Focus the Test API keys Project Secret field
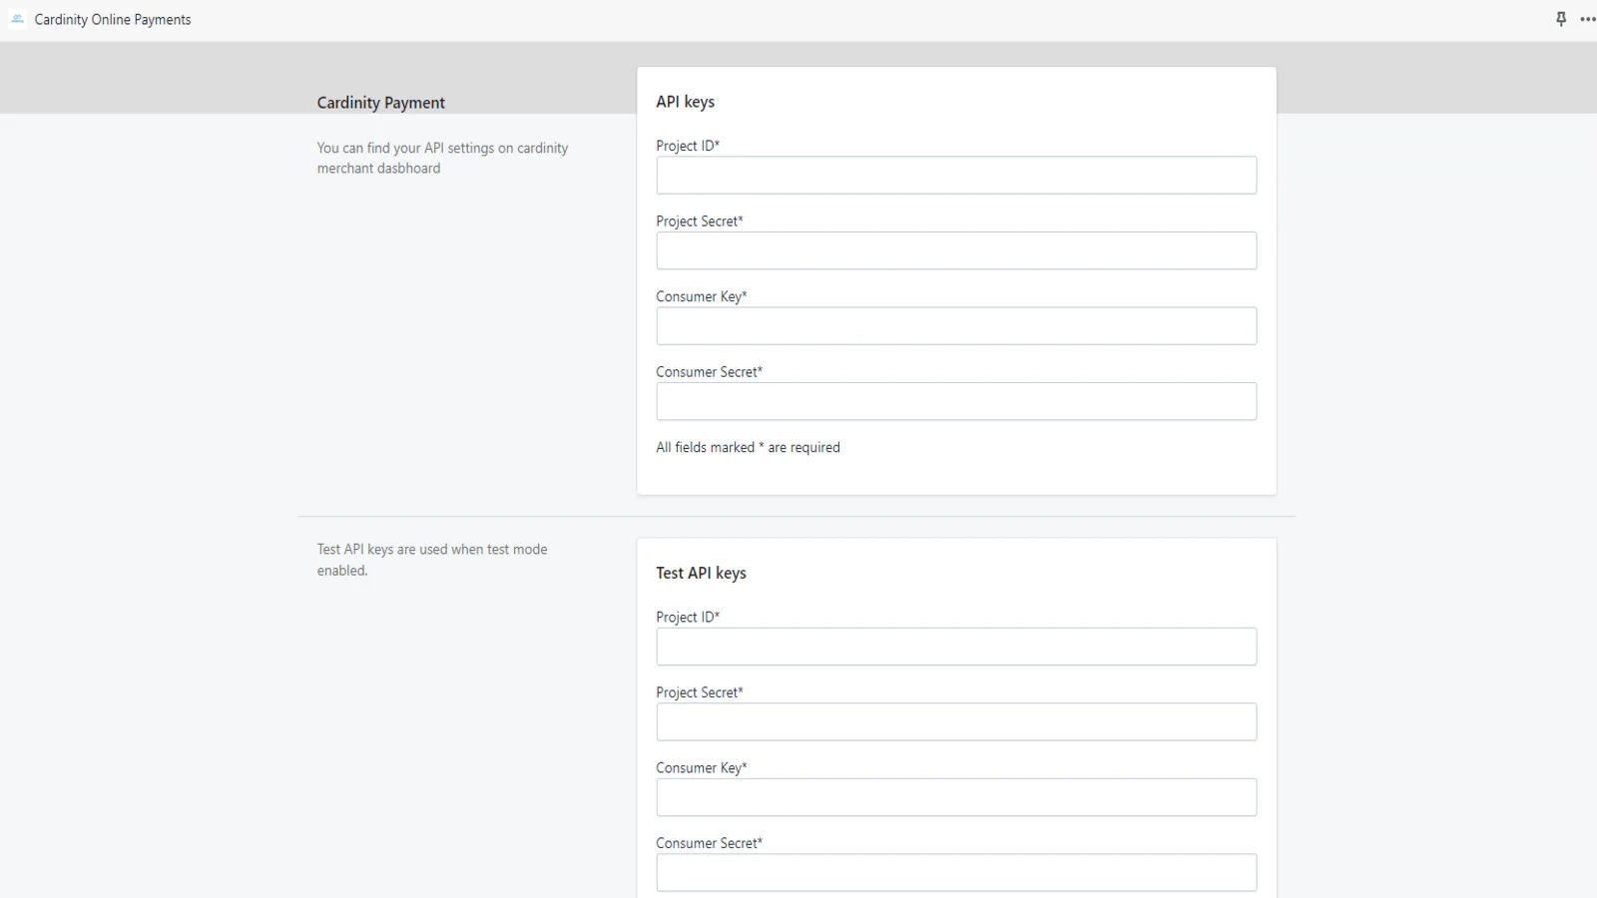This screenshot has width=1597, height=898. click(x=956, y=722)
